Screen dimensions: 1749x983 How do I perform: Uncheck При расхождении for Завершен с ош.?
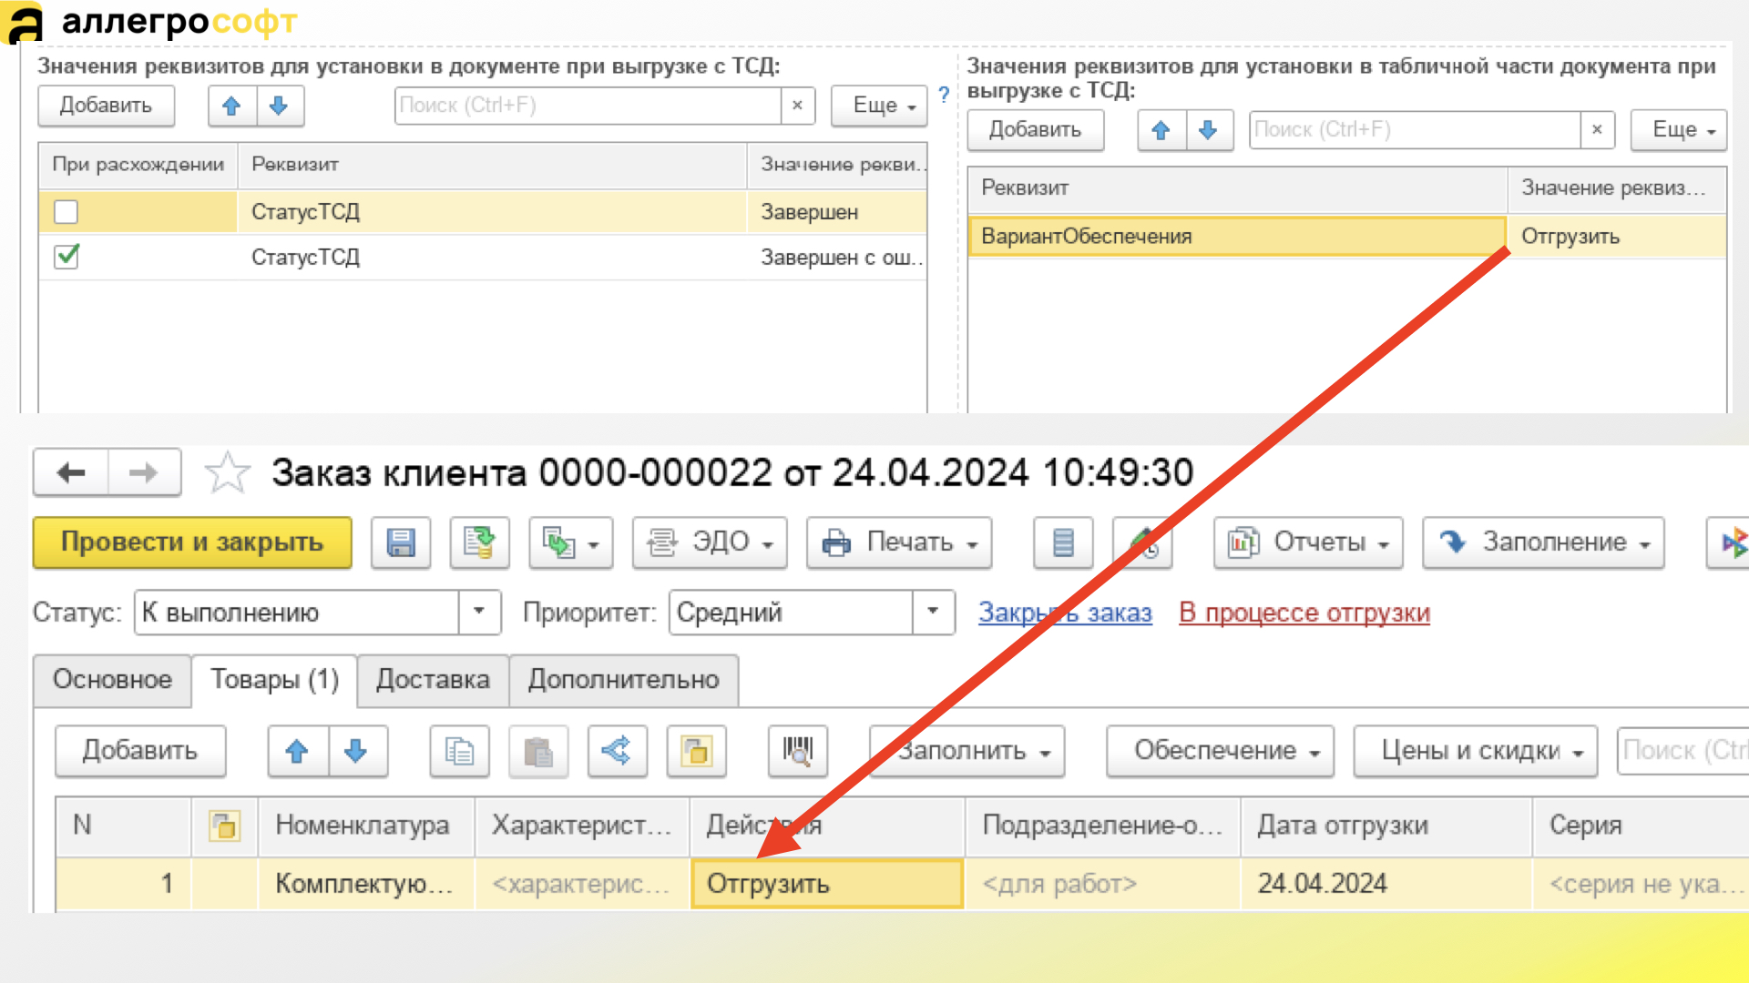(x=66, y=257)
